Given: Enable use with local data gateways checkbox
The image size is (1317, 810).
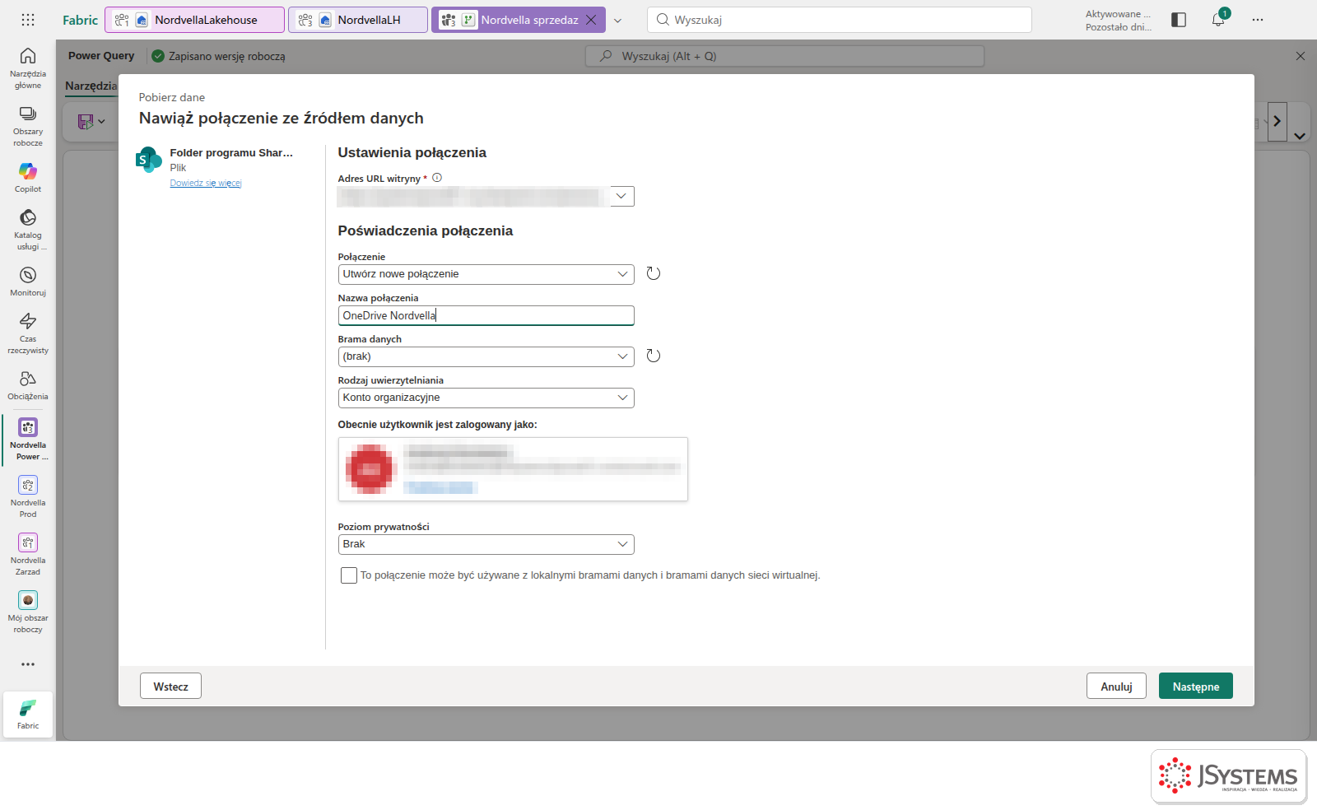Looking at the screenshot, I should point(349,575).
